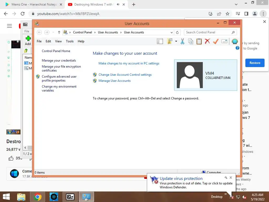Screen dimensions: 269x202
Task: Open File Explorer from taskbar
Action: click(x=21, y=197)
